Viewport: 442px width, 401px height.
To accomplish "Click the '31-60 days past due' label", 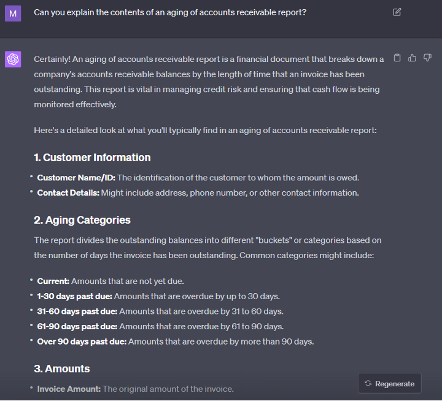I will (77, 311).
